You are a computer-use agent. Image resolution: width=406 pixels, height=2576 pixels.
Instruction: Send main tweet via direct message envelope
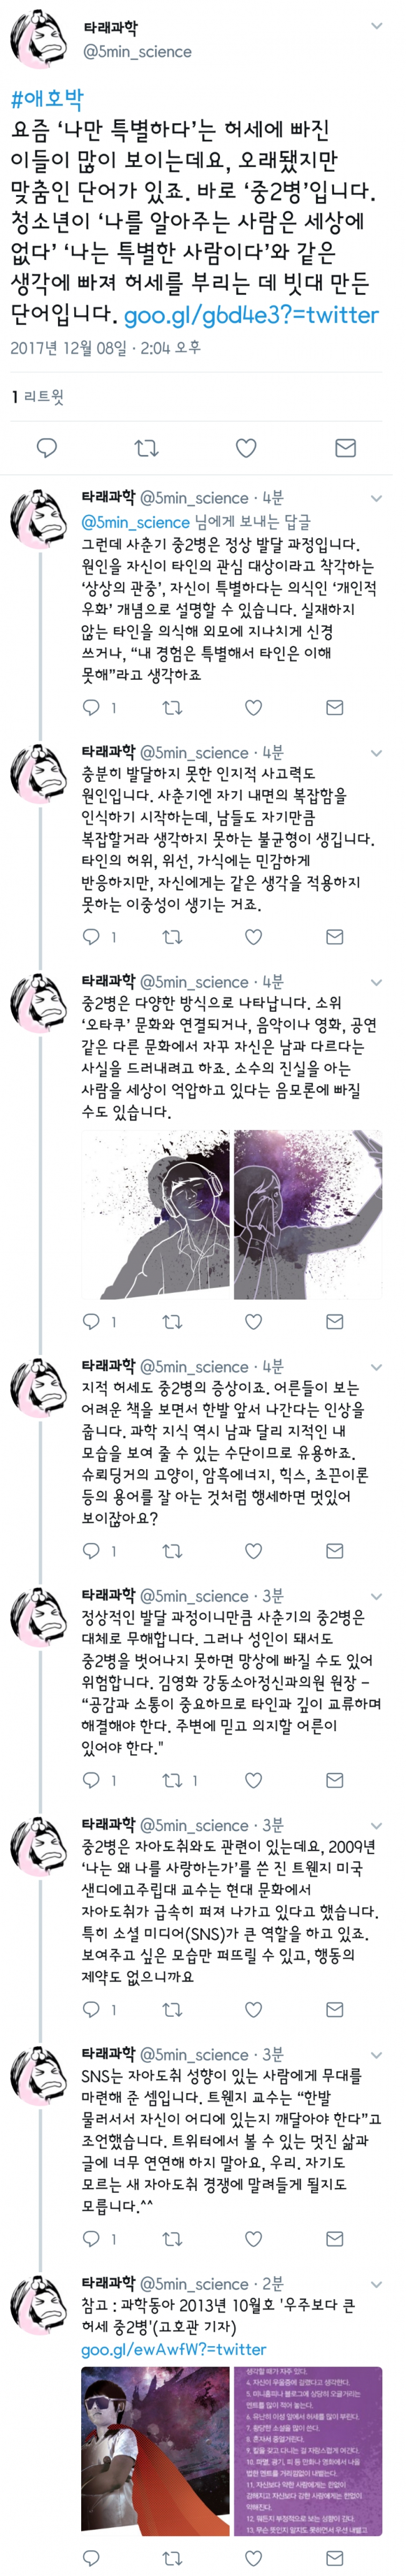pos(345,447)
